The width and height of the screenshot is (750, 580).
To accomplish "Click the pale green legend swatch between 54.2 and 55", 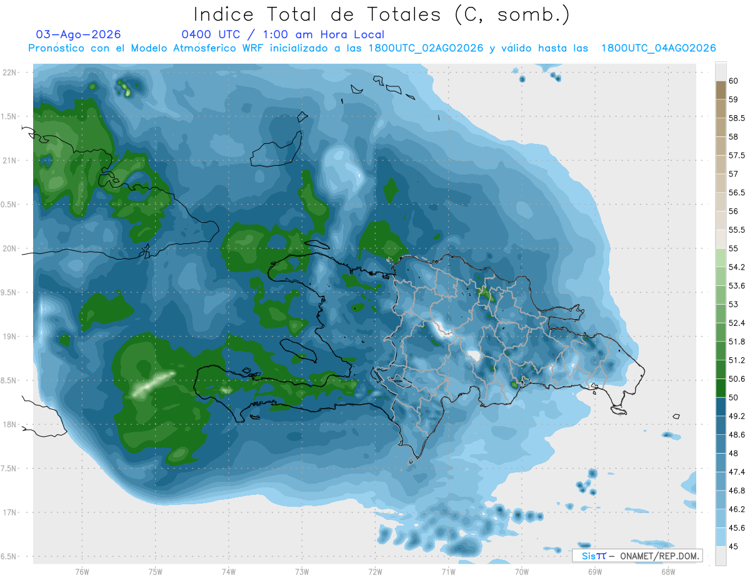I will coord(721,258).
